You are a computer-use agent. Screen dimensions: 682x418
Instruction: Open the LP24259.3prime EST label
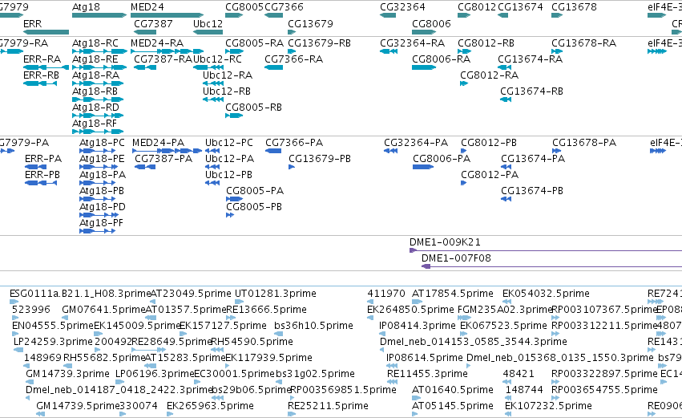pyautogui.click(x=53, y=342)
